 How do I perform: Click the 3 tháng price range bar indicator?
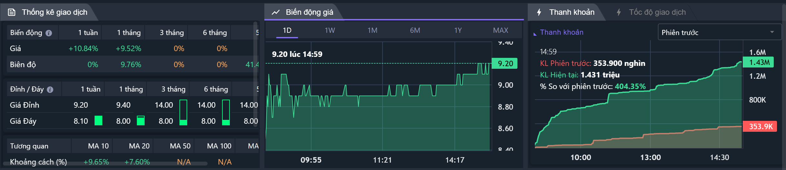183,112
